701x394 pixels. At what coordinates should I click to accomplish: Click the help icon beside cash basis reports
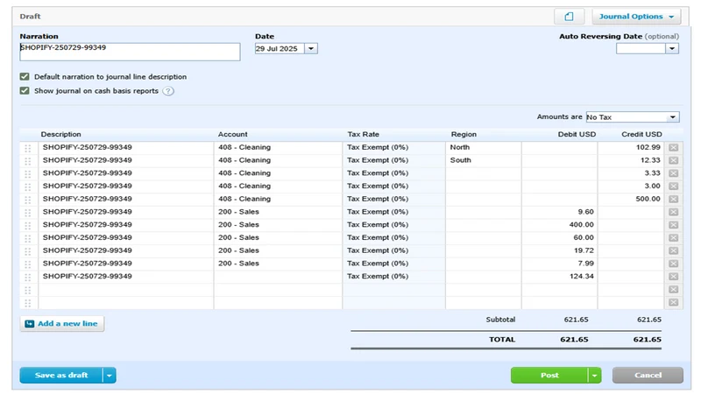[168, 91]
